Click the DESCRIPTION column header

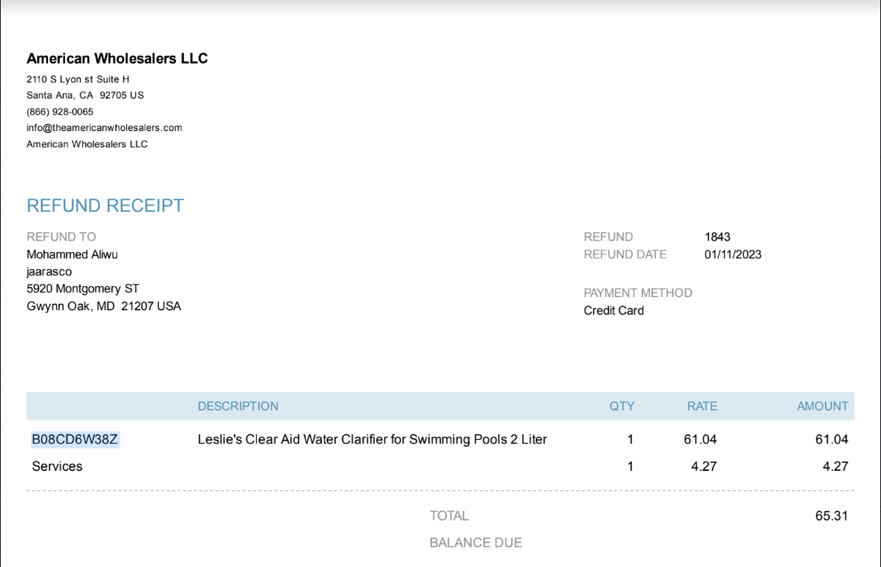237,406
